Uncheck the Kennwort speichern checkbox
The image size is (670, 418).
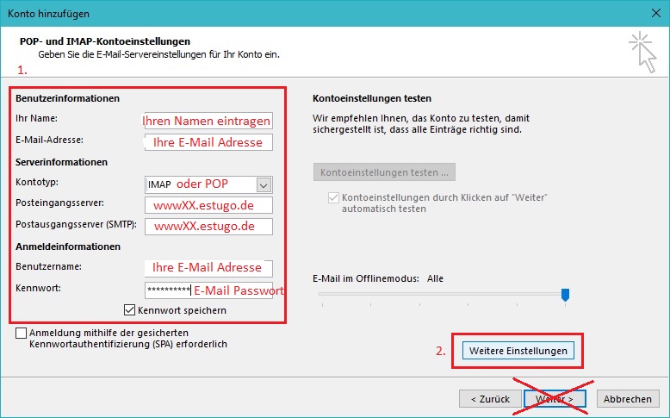(130, 310)
